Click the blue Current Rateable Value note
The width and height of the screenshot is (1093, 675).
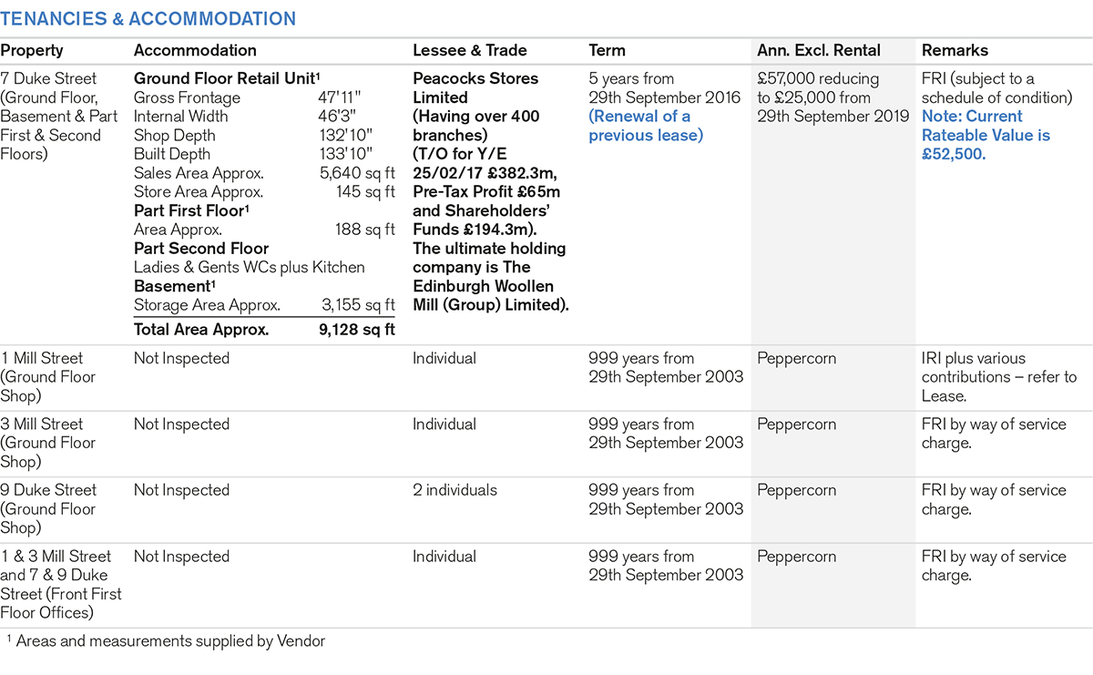986,135
